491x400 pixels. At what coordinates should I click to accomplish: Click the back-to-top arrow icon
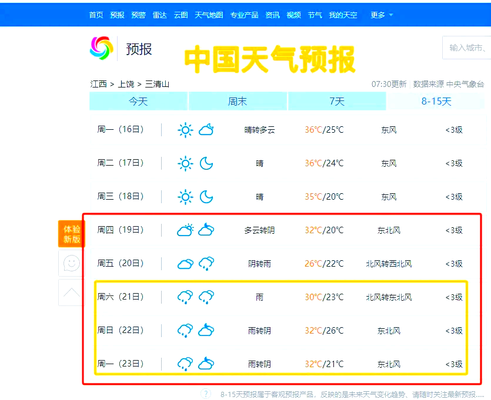[x=71, y=293]
